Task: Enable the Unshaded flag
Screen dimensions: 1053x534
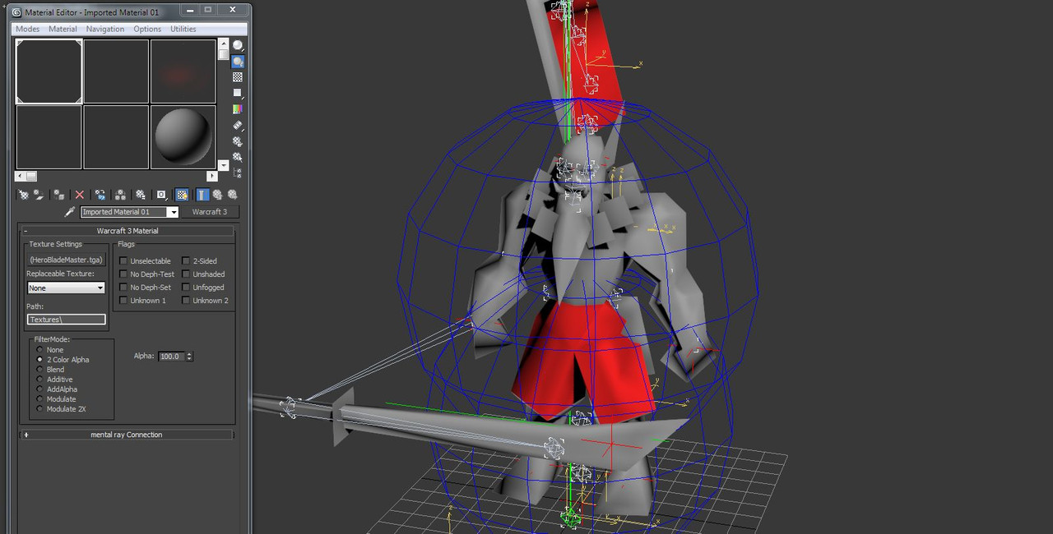Action: tap(186, 274)
